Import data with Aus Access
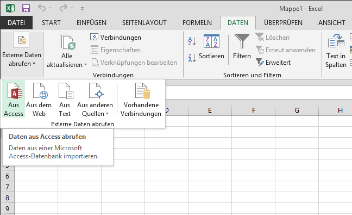The width and height of the screenshot is (352, 215). pyautogui.click(x=14, y=100)
